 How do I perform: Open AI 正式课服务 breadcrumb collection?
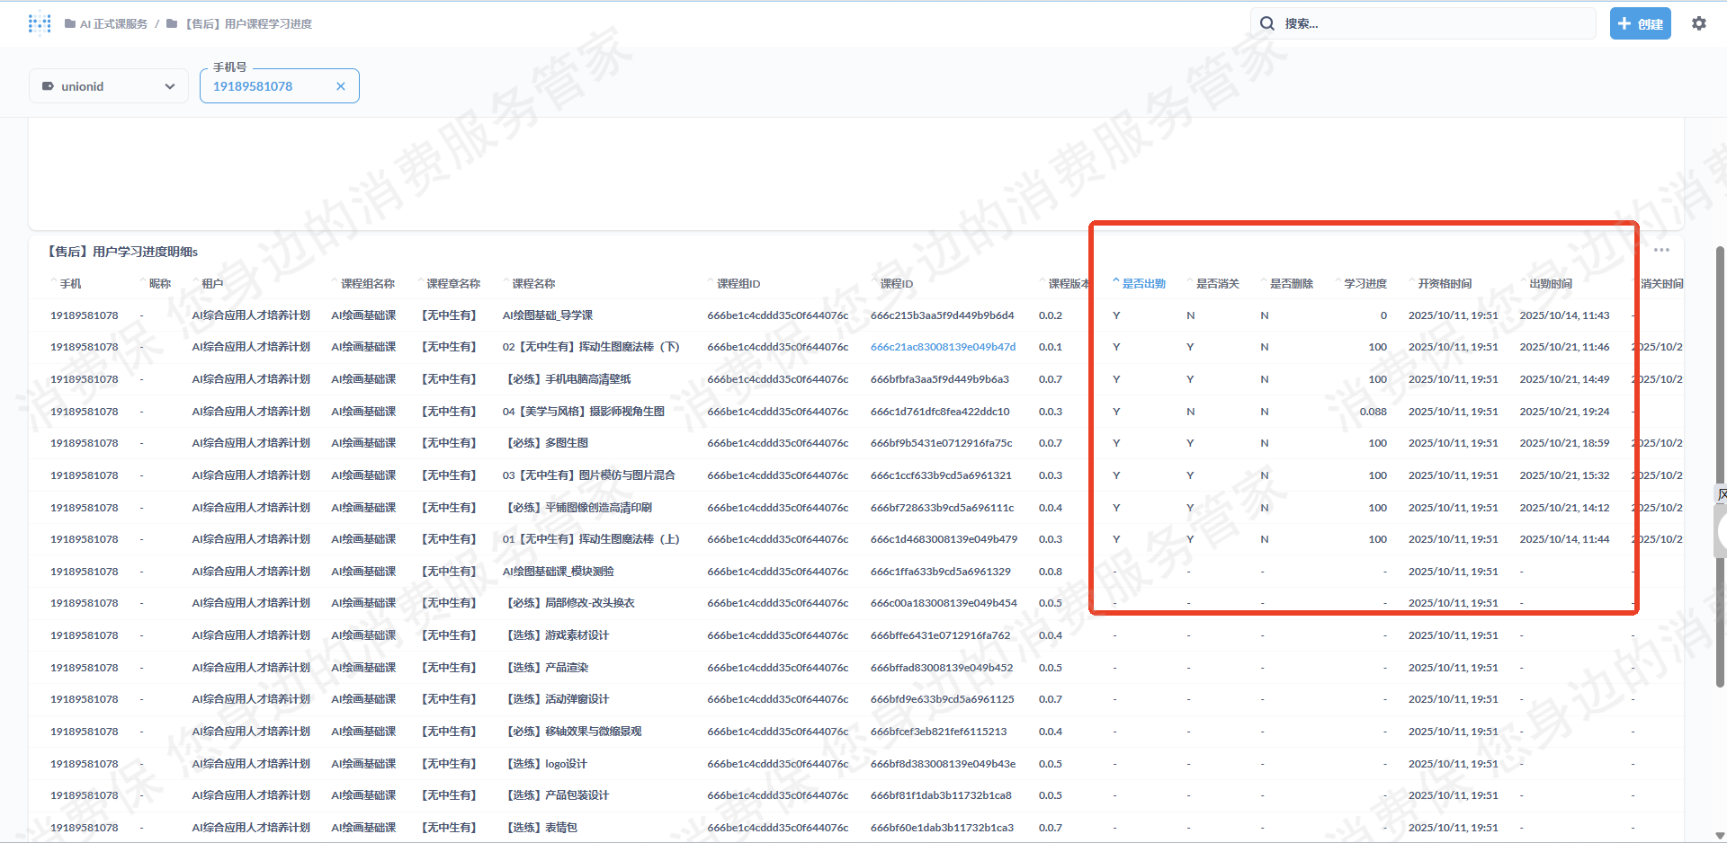pos(113,24)
